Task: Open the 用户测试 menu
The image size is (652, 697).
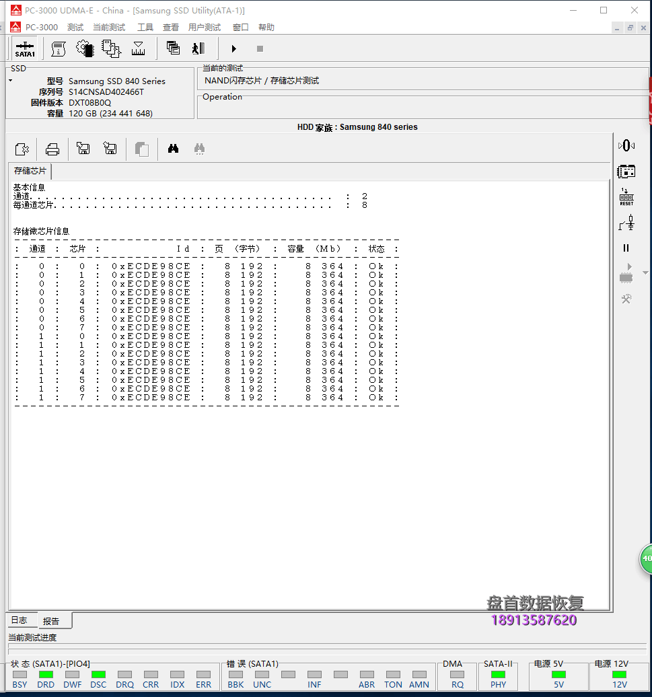Action: point(205,27)
